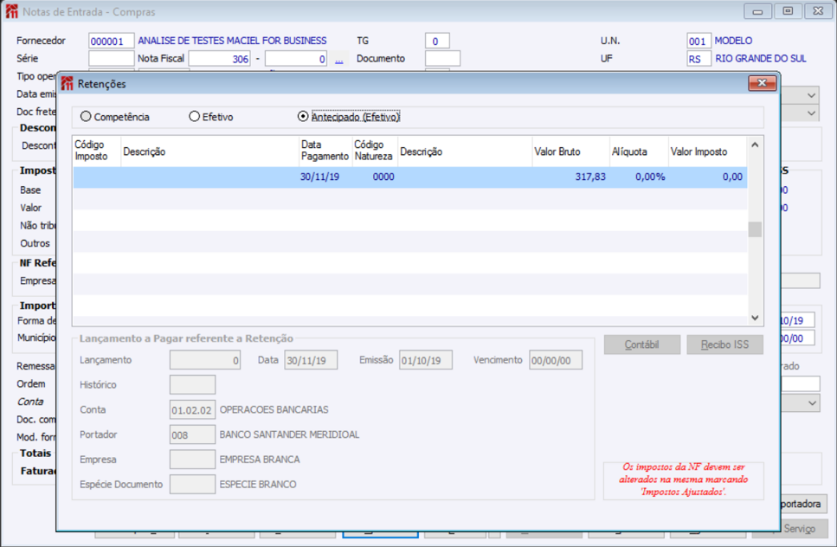Click the U.N. code field 001
Screen dimensions: 837x547
(x=699, y=41)
